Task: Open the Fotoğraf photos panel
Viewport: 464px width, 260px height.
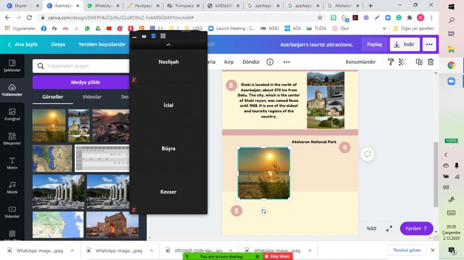Action: click(x=12, y=114)
